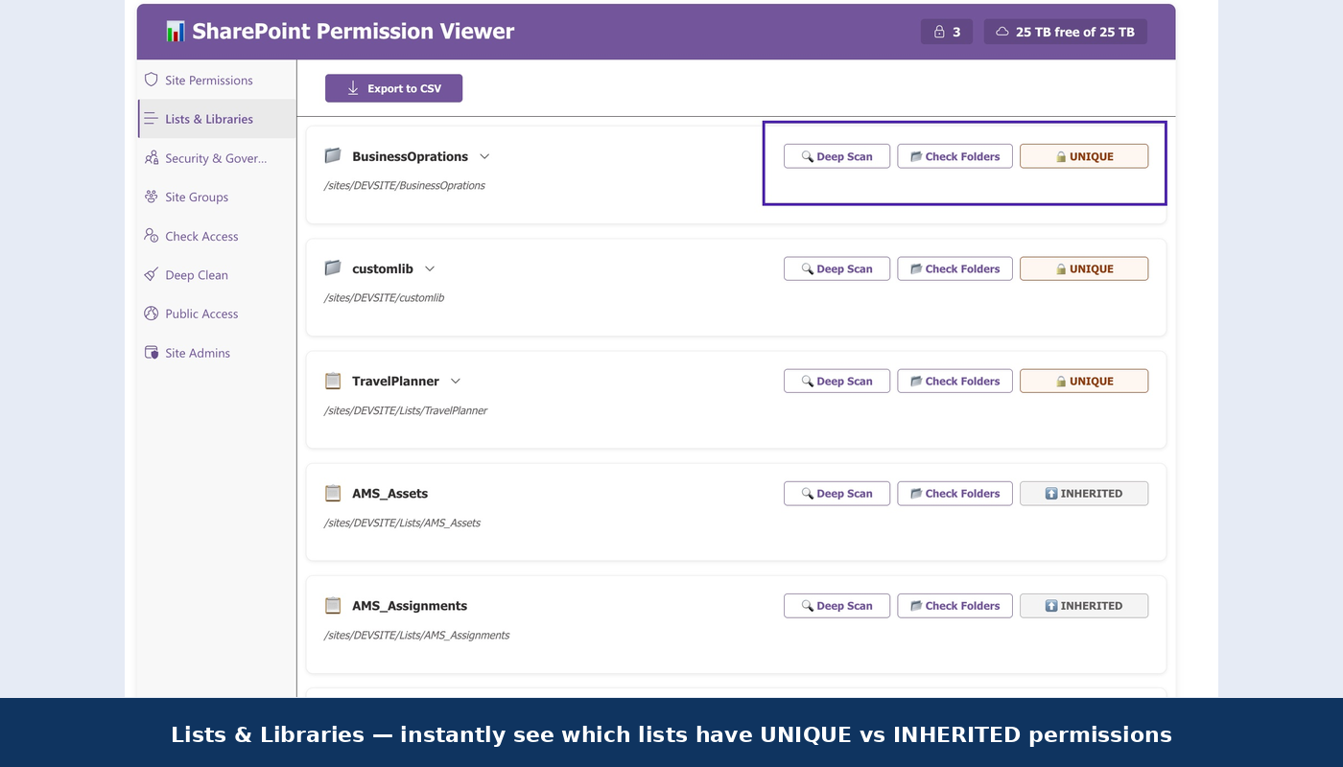
Task: Click the INHERITED badge on AMS_Assets
Action: pyautogui.click(x=1084, y=493)
